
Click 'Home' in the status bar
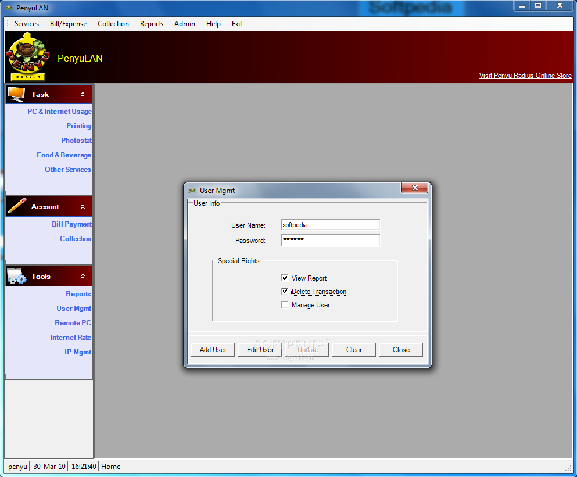coord(110,467)
